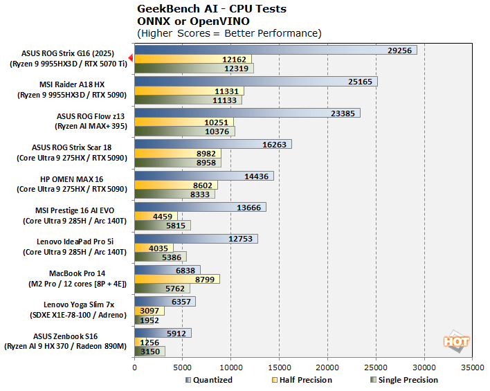Click the 5912 Zenbook S16 value
The width and height of the screenshot is (490, 391).
coord(176,334)
